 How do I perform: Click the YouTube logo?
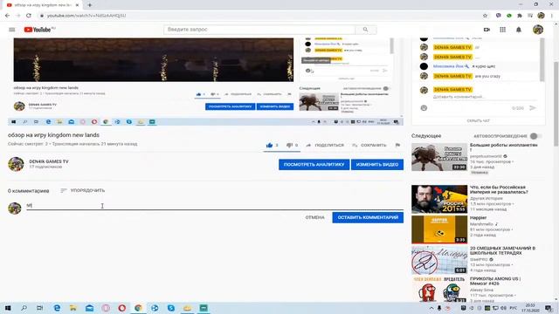(38, 30)
